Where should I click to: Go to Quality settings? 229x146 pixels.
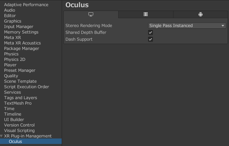11,76
